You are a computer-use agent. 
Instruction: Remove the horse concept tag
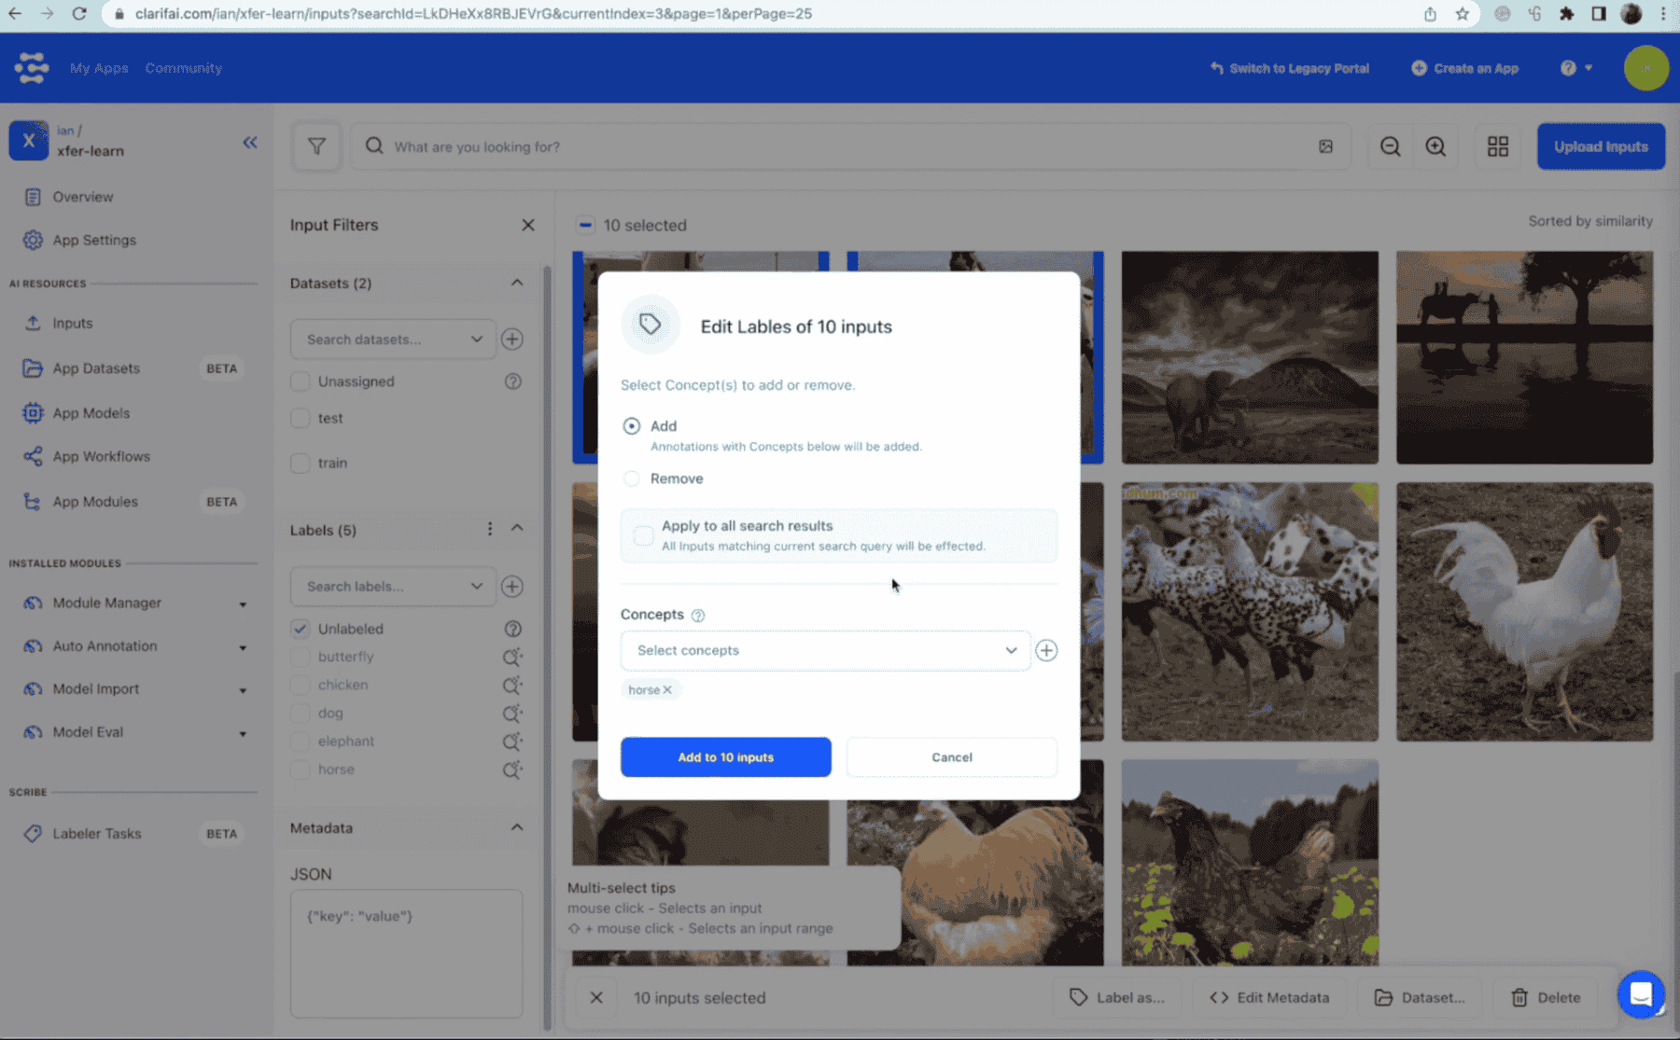tap(667, 690)
